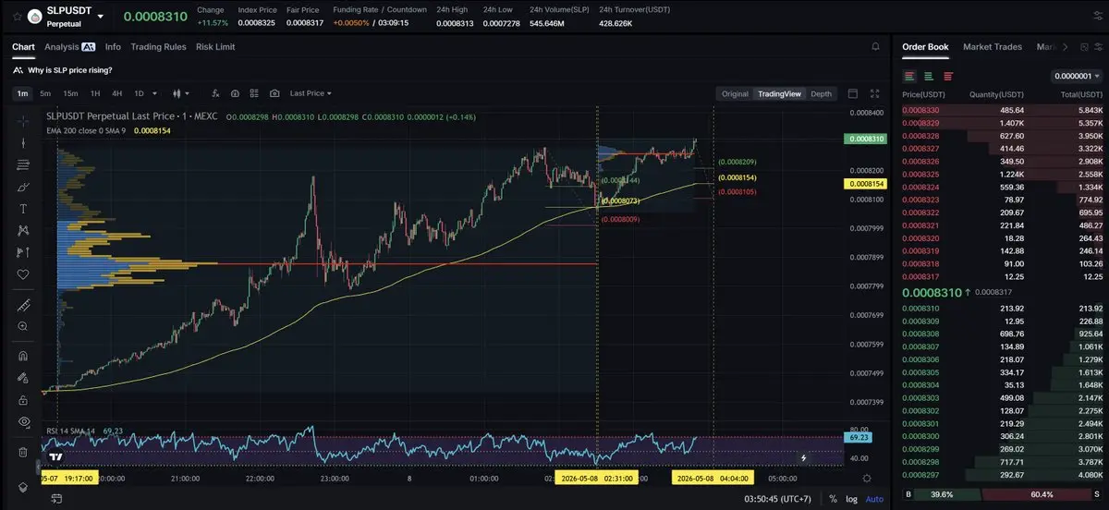
Task: Select bid price 0.0008310 in order book
Action: click(x=920, y=308)
